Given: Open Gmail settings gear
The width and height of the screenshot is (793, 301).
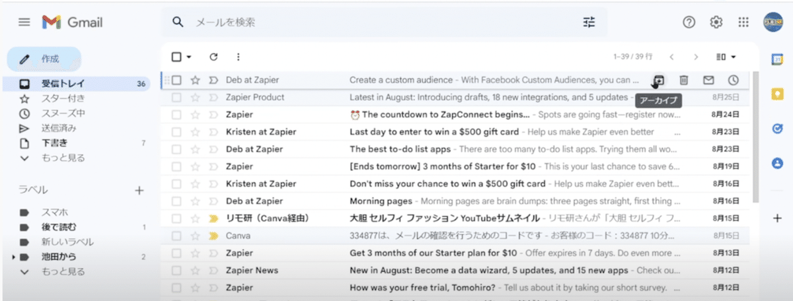Looking at the screenshot, I should pos(716,22).
